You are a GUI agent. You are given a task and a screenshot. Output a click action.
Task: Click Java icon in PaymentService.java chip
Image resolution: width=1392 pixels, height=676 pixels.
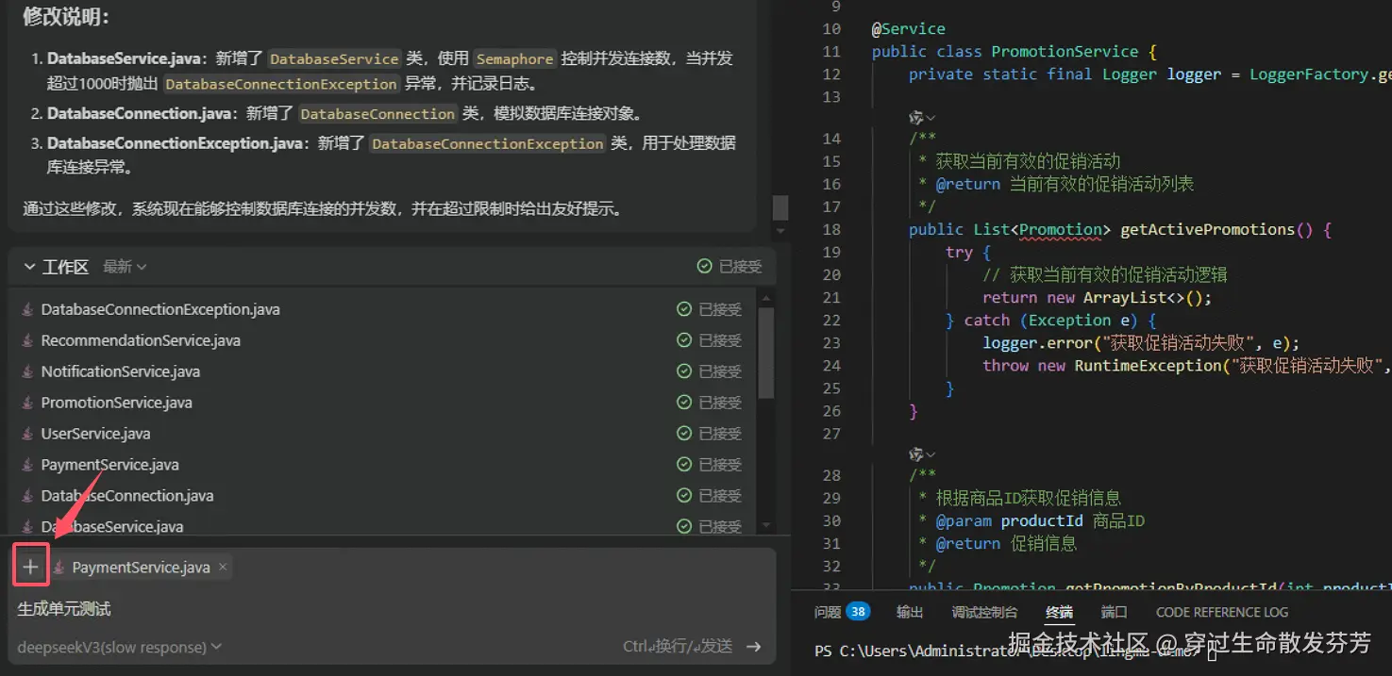[59, 567]
